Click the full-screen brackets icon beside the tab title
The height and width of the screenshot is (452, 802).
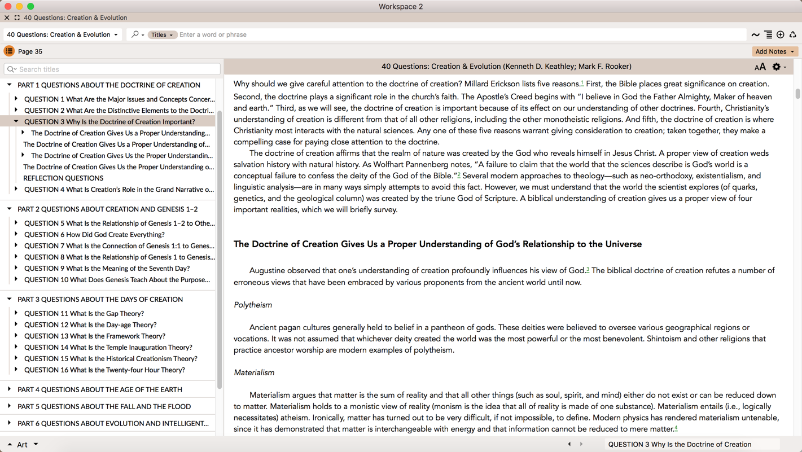pyautogui.click(x=17, y=17)
